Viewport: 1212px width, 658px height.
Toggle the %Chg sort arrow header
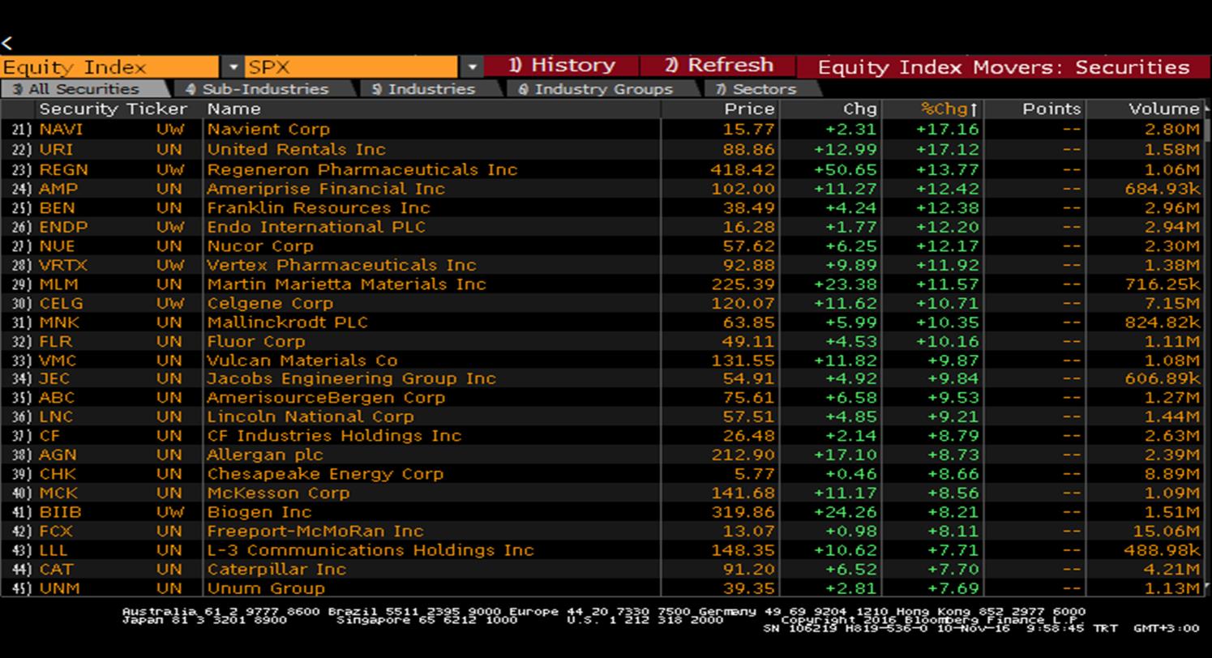click(950, 109)
